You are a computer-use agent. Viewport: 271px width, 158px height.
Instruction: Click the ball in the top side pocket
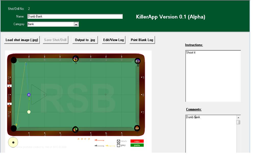click(75, 59)
